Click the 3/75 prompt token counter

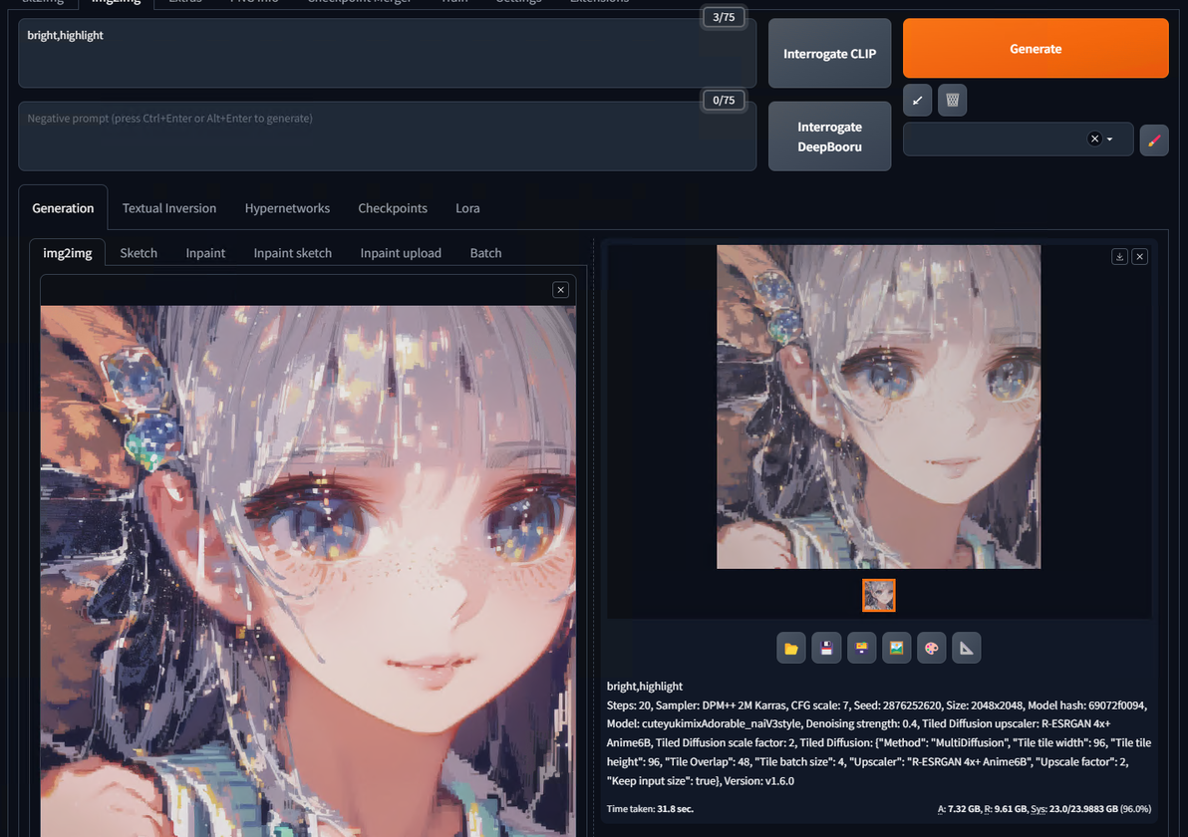point(724,17)
